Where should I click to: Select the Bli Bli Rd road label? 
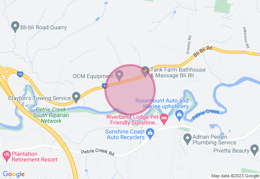[x=203, y=52]
